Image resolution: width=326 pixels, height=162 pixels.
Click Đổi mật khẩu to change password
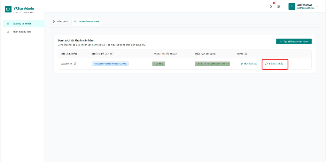(274, 64)
